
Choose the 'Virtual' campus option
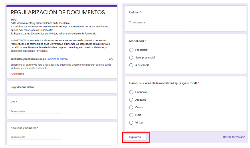click(x=131, y=123)
